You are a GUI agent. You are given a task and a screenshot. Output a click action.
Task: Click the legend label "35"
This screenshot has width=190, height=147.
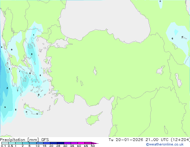72,146
